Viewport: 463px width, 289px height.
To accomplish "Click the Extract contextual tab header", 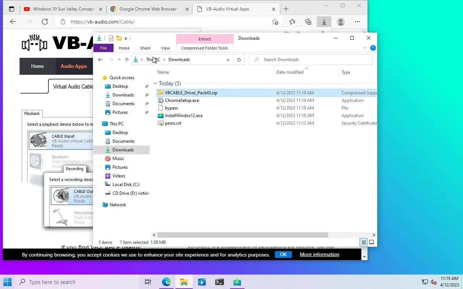I will [x=205, y=39].
